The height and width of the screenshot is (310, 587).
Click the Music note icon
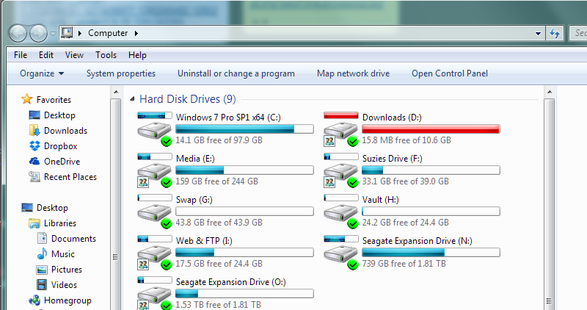click(x=42, y=253)
